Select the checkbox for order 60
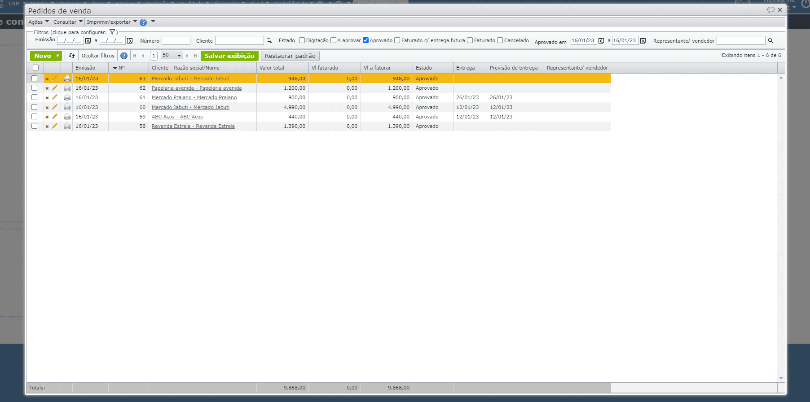 click(34, 107)
